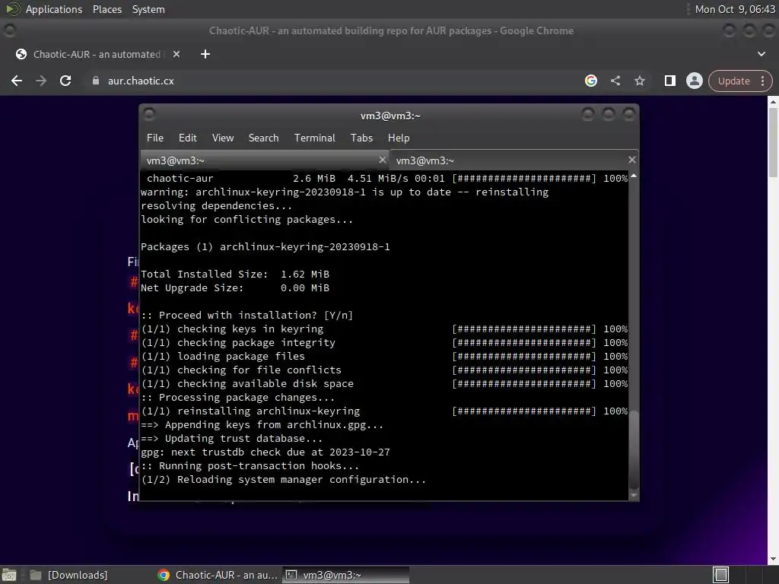Click "Total Installed Size: 1.62 MiB" line
Screen dimensions: 779x584
coord(235,274)
